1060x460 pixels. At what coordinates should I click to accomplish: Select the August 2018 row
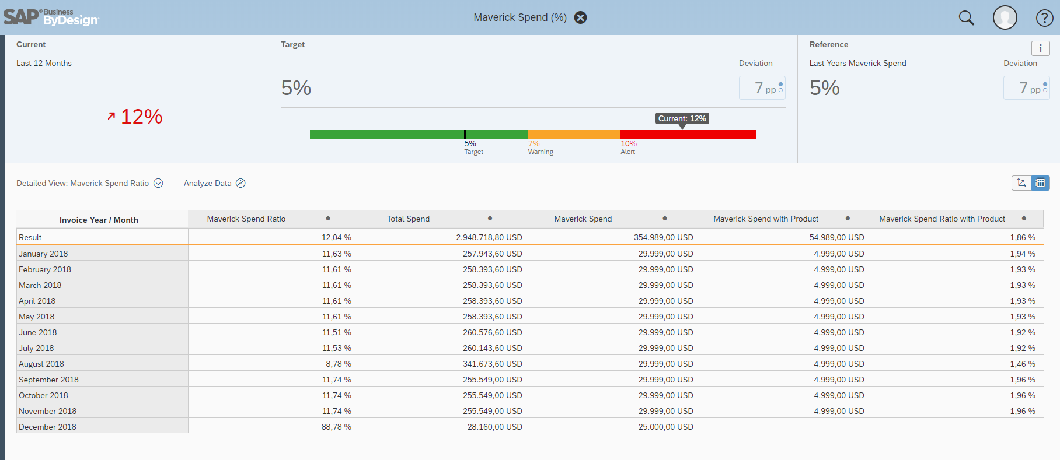coord(41,364)
